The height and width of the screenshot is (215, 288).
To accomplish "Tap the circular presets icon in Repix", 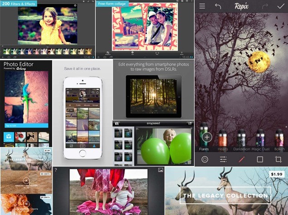I will (x=205, y=159).
